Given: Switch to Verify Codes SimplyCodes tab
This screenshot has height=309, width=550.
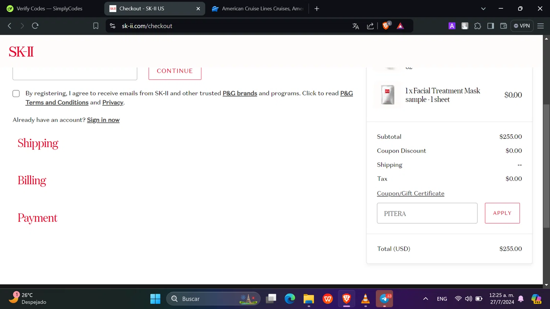Looking at the screenshot, I should pos(49,8).
